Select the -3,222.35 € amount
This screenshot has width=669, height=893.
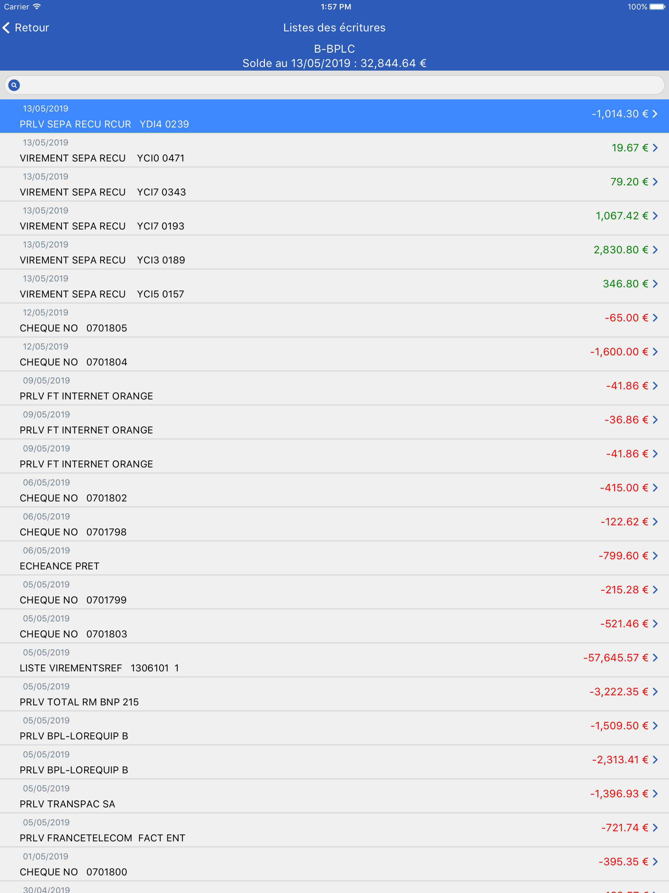pos(619,692)
